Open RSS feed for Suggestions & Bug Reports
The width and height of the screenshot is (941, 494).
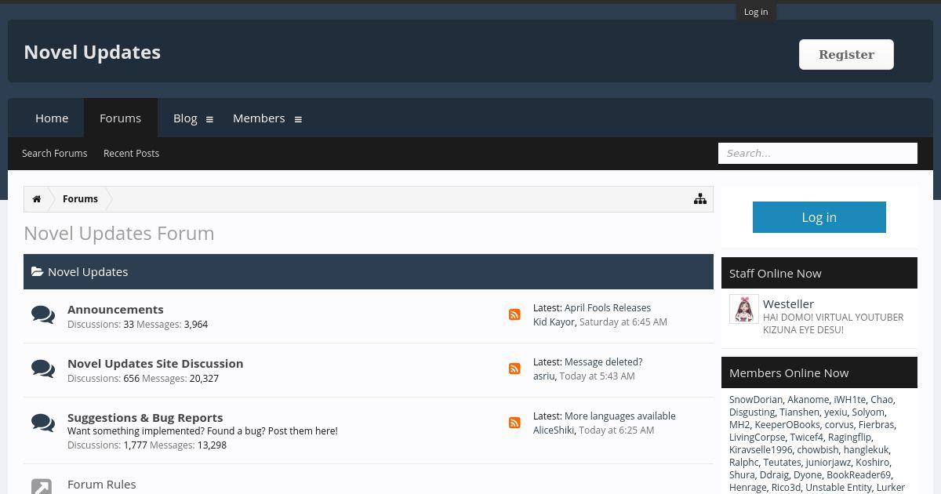click(514, 423)
